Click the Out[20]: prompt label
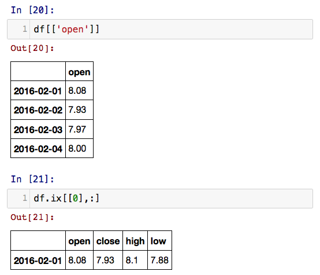Image resolution: width=320 pixels, height=275 pixels. pyautogui.click(x=32, y=48)
